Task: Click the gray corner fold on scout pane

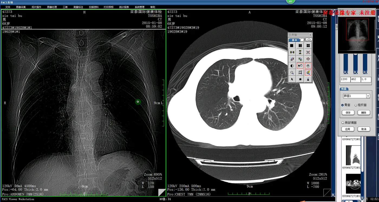Action: coord(162,193)
